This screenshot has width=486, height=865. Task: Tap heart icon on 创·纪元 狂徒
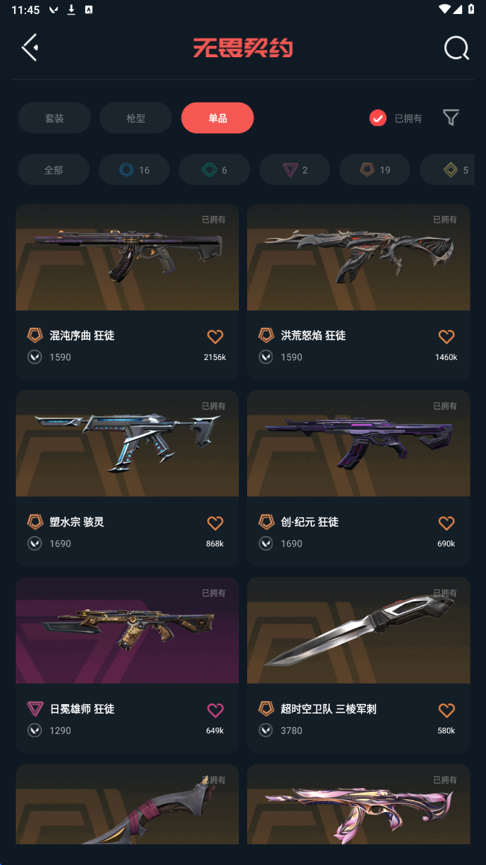(x=447, y=523)
